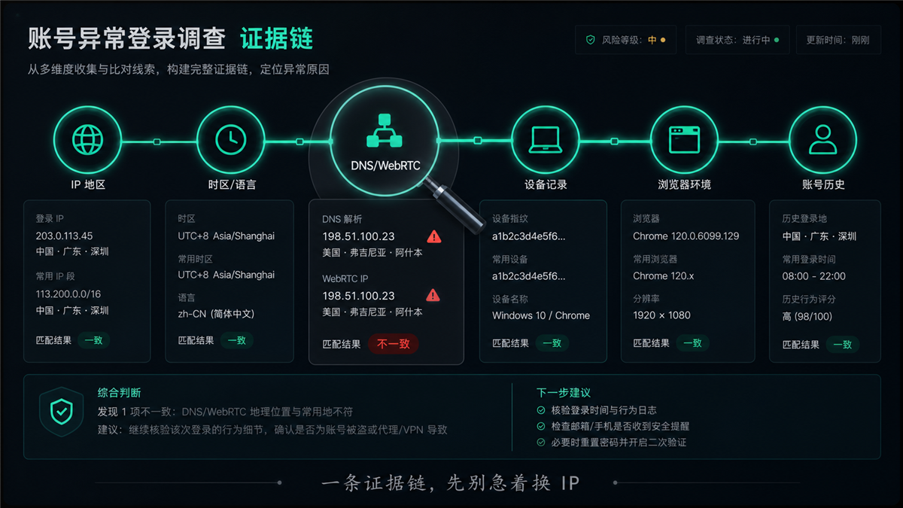Click the 必要时重置密码并开启二次验证 suggestion
Screen dimensions: 903x508
[x=619, y=442]
